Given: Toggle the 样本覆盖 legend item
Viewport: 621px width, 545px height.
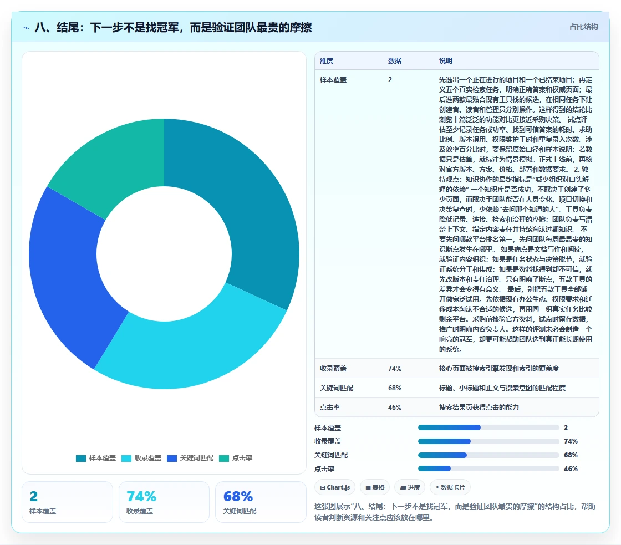Looking at the screenshot, I should tap(96, 458).
